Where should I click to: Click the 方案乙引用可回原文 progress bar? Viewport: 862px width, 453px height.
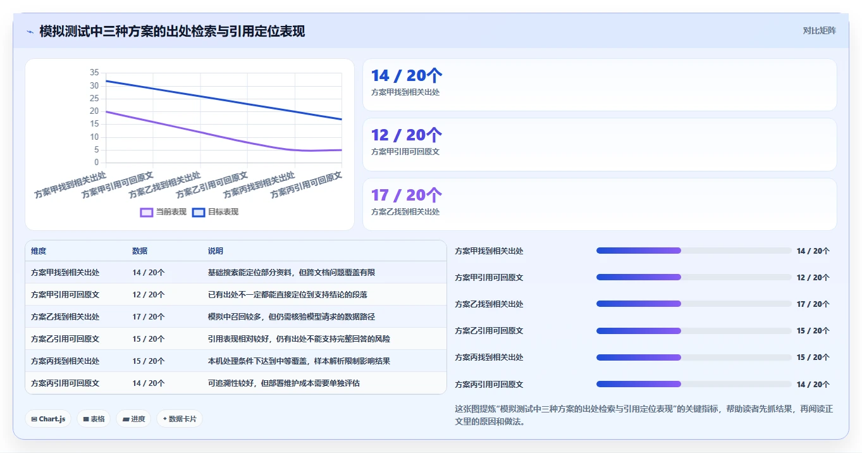click(x=694, y=331)
